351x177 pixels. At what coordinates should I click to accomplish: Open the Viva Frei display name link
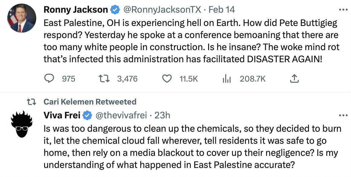(62, 115)
